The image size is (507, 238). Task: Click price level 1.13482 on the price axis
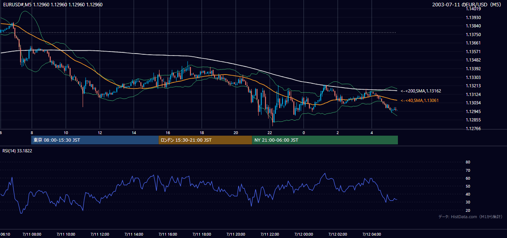(x=473, y=60)
